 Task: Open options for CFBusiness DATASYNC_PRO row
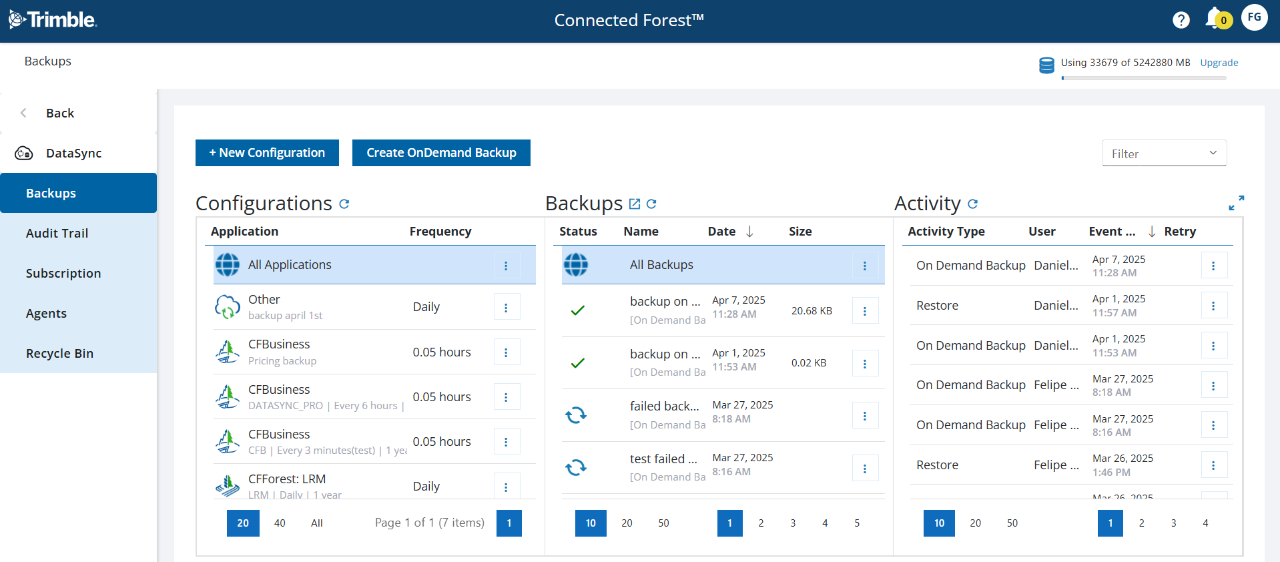(507, 397)
